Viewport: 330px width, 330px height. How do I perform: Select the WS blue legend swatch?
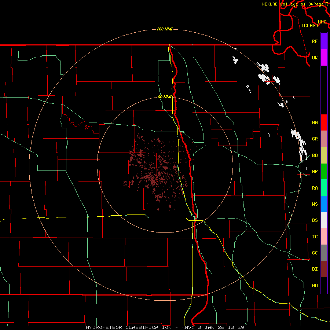pyautogui.click(x=324, y=204)
